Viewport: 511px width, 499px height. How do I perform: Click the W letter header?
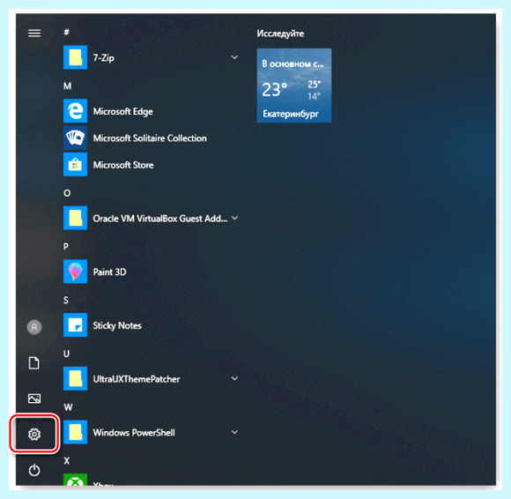68,407
